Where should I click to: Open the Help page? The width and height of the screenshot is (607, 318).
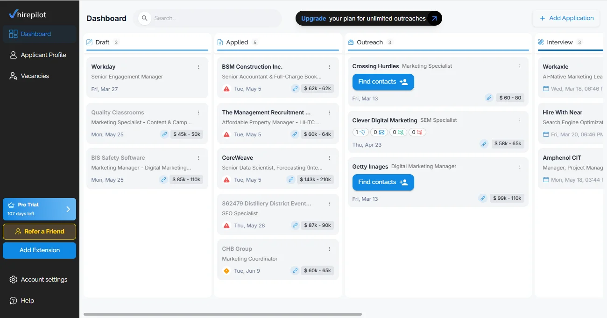pyautogui.click(x=40, y=301)
